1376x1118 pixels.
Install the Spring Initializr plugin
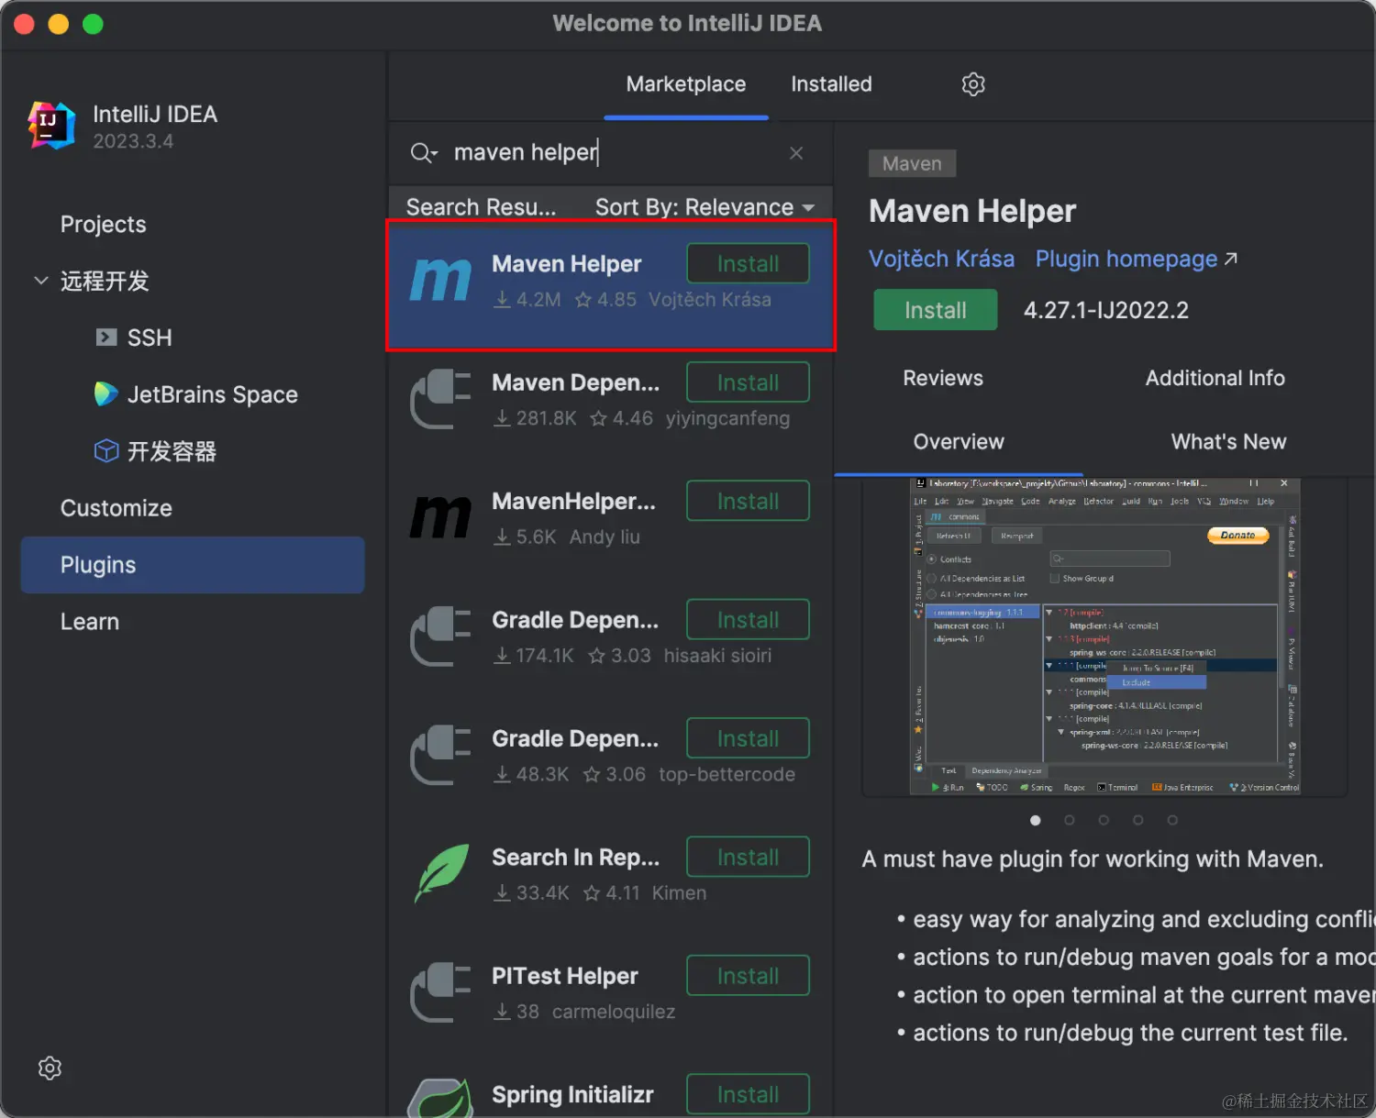[749, 1094]
